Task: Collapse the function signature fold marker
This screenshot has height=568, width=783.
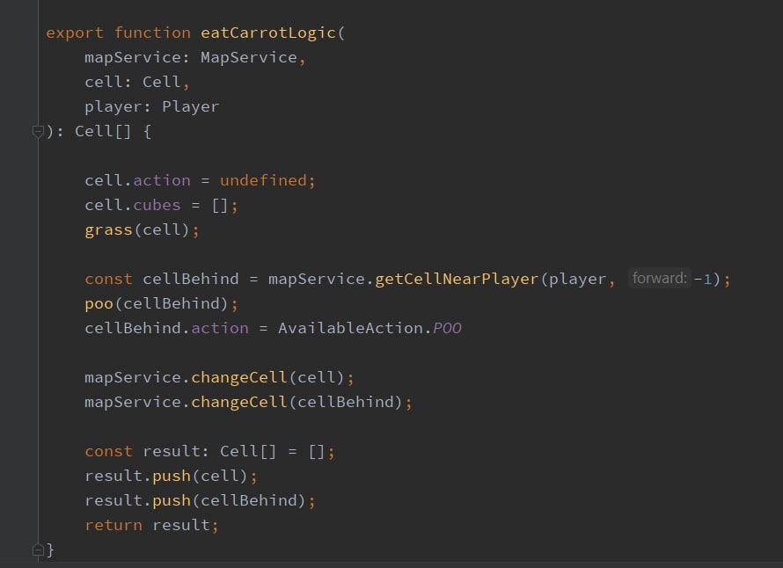Action: (x=38, y=132)
